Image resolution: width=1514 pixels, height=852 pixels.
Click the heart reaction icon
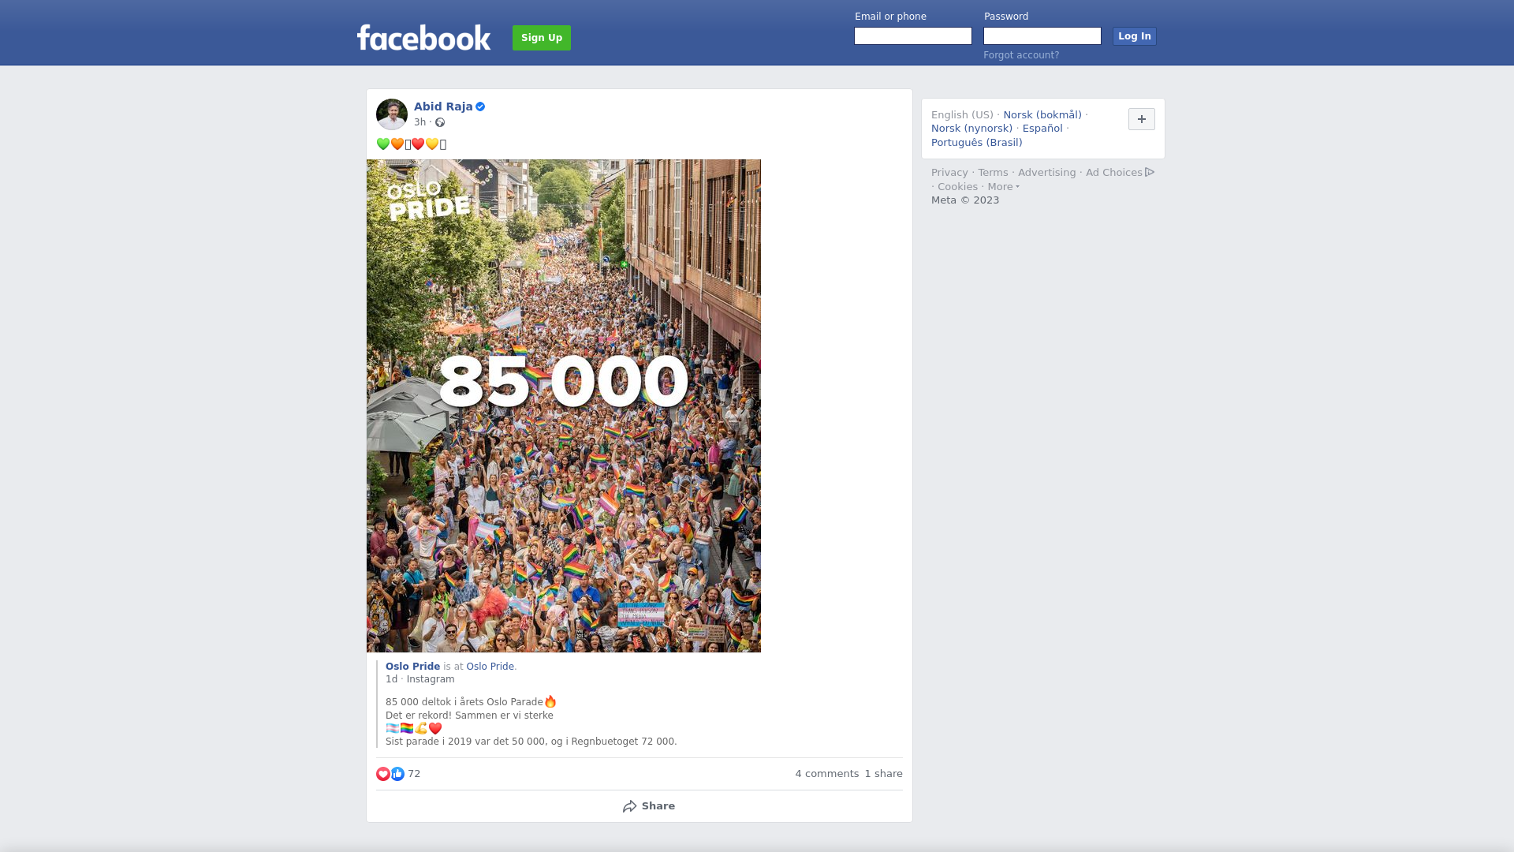tap(383, 774)
